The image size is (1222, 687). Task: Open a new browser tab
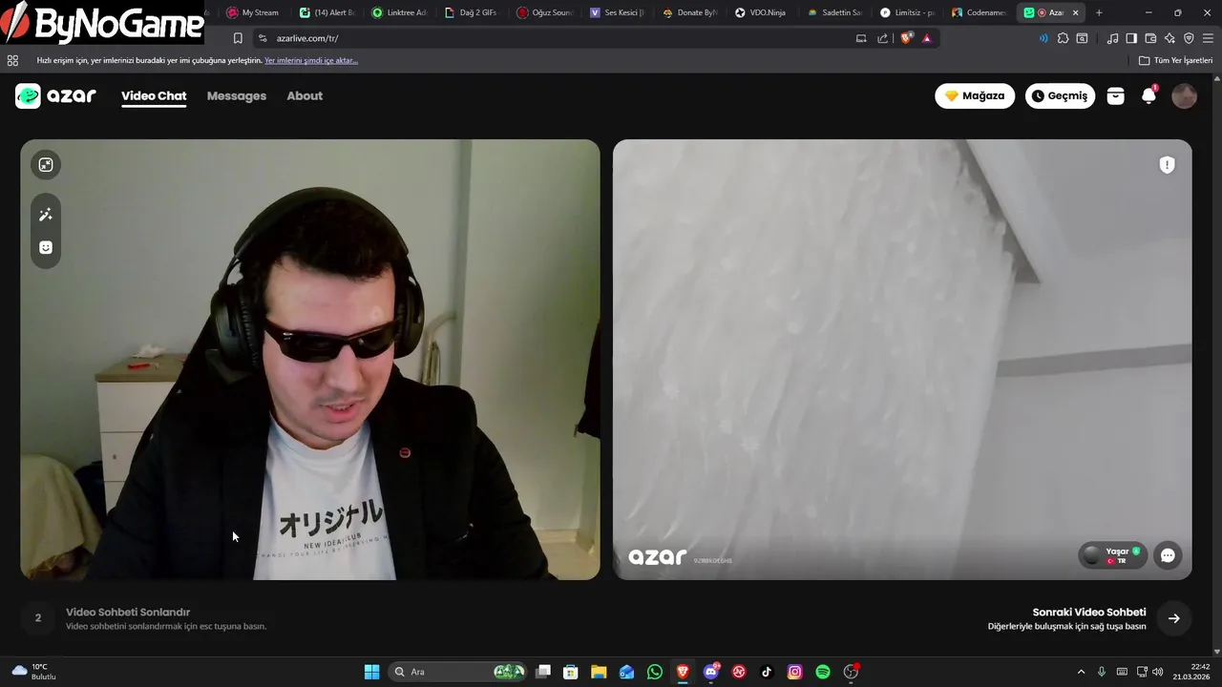[1099, 12]
